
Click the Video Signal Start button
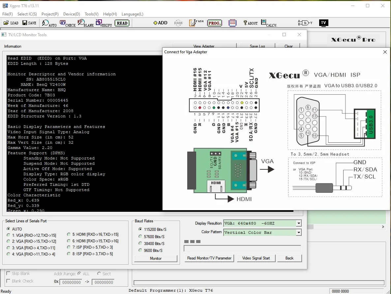tap(256, 258)
